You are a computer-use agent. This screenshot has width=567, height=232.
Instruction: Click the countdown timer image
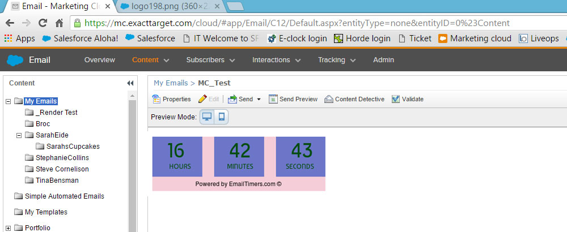(x=239, y=164)
